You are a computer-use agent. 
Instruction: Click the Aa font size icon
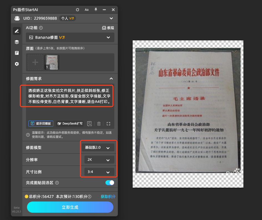click(87, 10)
